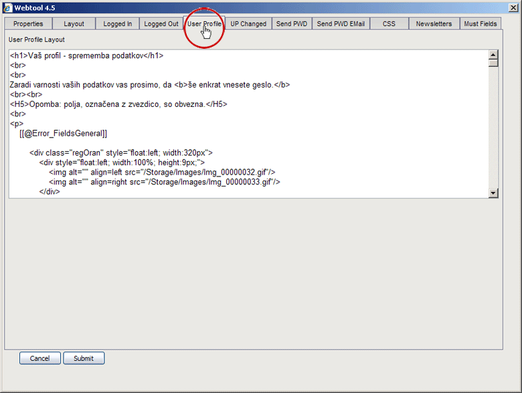522x393 pixels.
Task: Switch to the Properties tab
Action: tap(28, 23)
